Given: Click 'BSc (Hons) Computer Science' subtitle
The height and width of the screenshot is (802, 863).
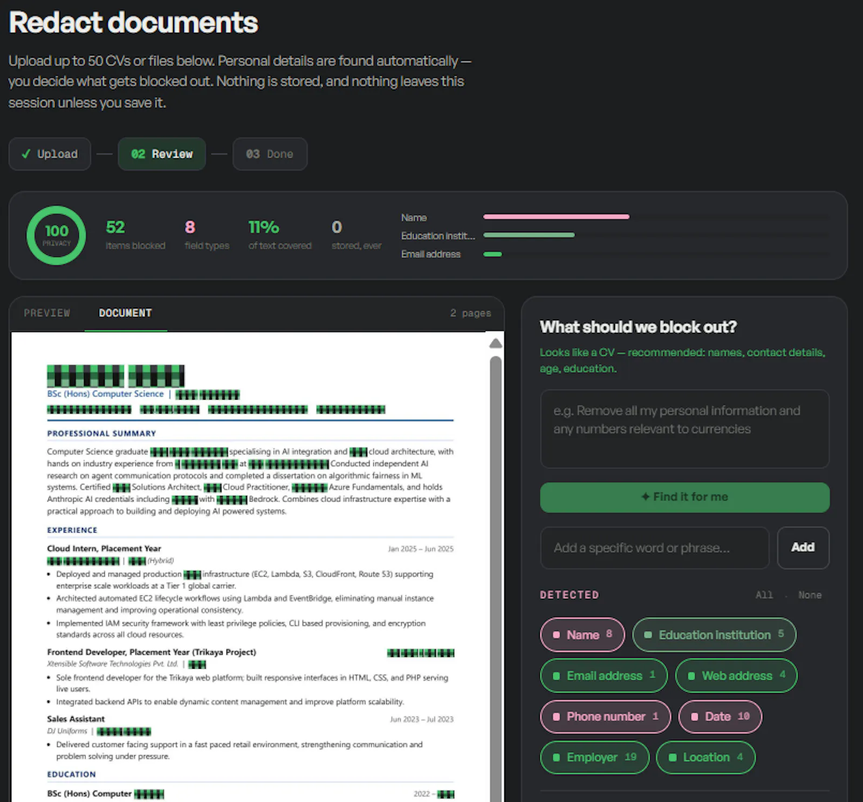Looking at the screenshot, I should 105,394.
